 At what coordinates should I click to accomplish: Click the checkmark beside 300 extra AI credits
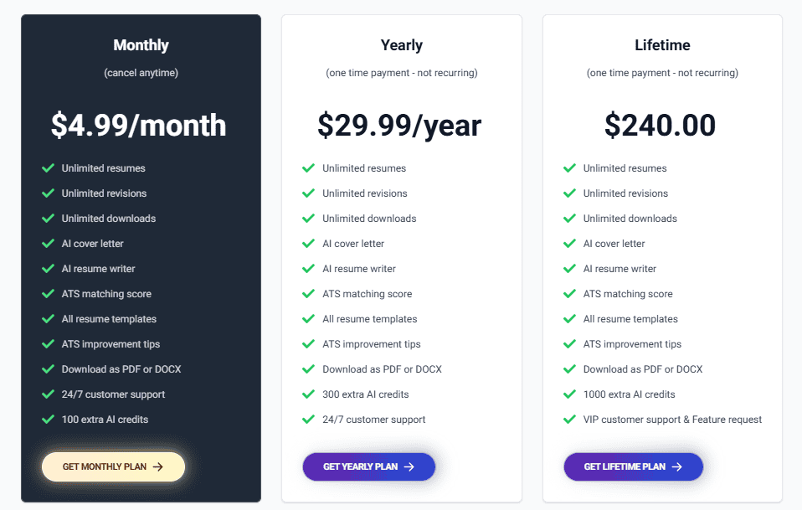tap(309, 394)
